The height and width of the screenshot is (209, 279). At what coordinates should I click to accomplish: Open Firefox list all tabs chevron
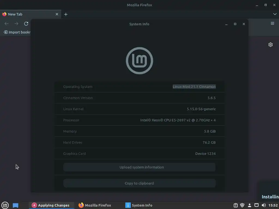275,14
